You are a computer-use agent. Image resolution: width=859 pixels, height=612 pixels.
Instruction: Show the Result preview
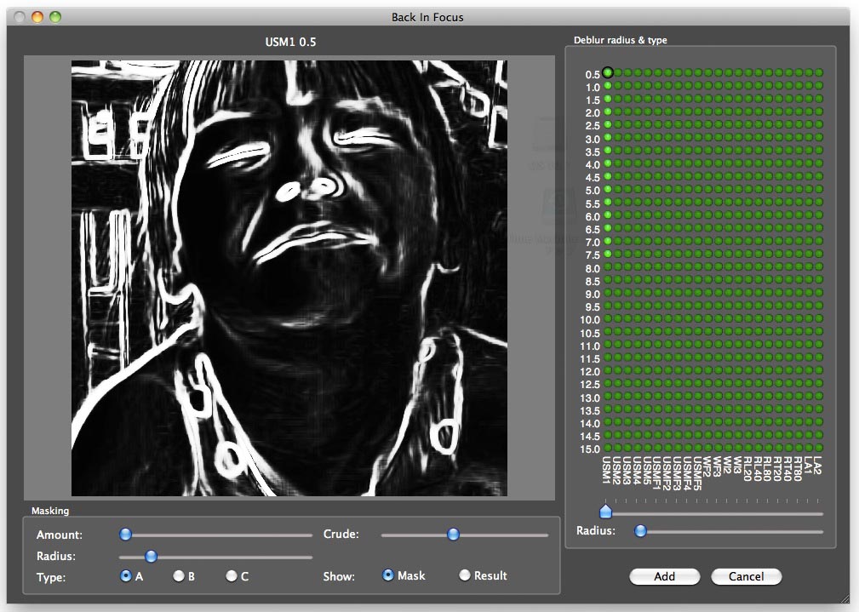click(x=465, y=575)
